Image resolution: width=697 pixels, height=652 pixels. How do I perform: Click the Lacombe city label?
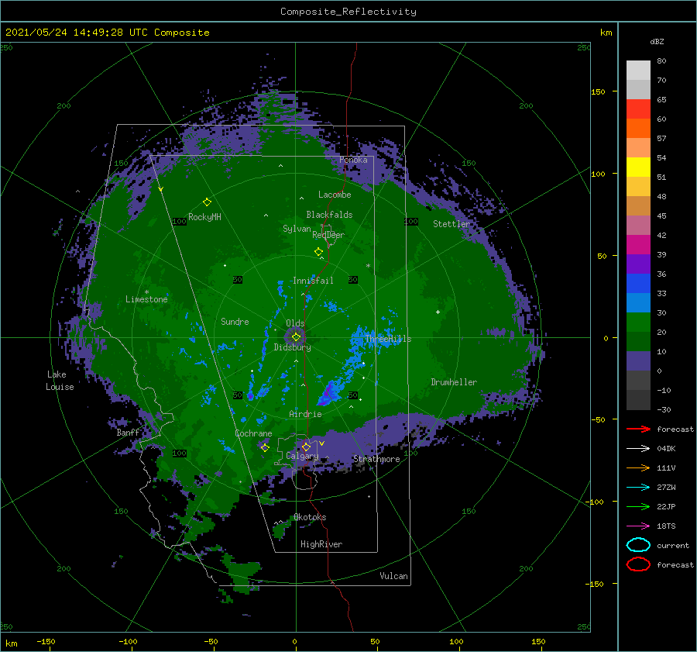click(x=335, y=195)
